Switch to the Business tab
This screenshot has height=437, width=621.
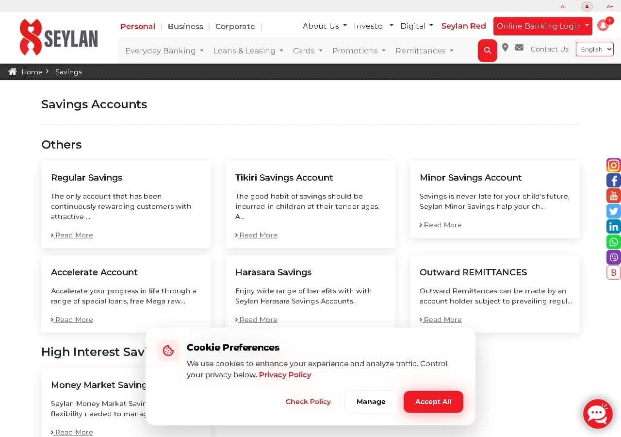tap(185, 26)
